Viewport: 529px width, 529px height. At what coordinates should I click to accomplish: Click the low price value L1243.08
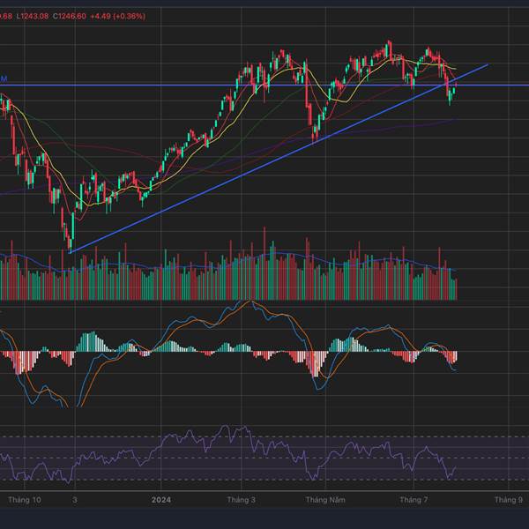pyautogui.click(x=33, y=16)
